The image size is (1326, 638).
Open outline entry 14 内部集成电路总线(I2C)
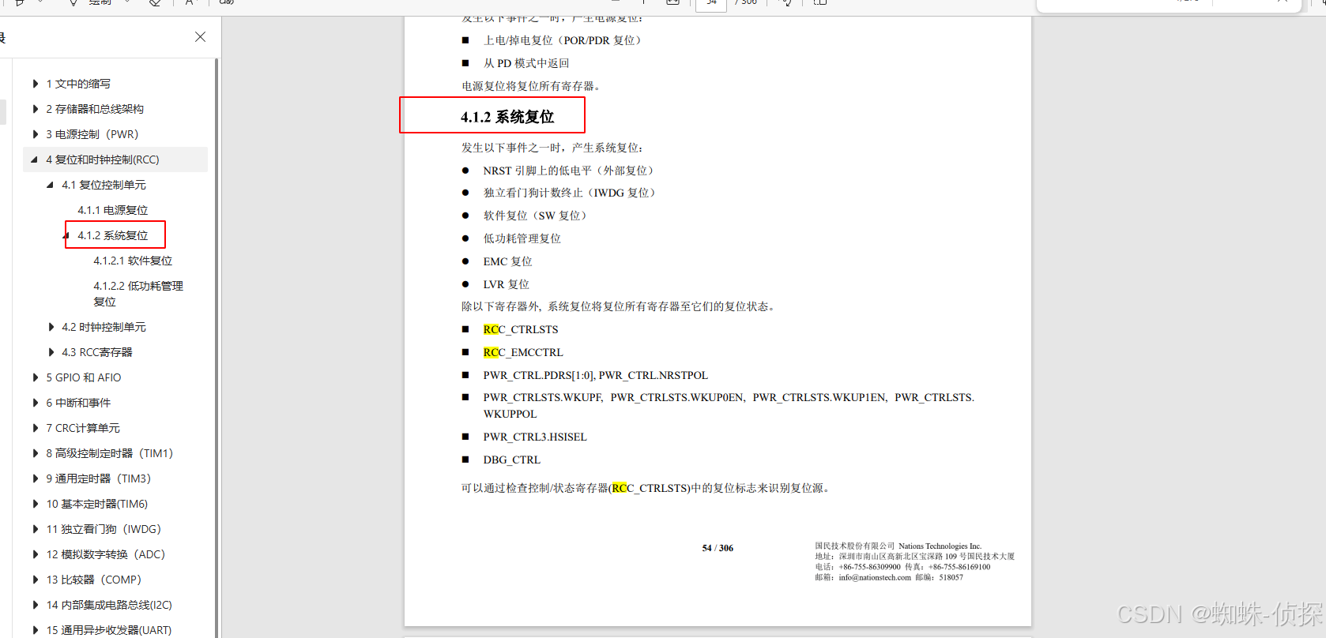(109, 605)
